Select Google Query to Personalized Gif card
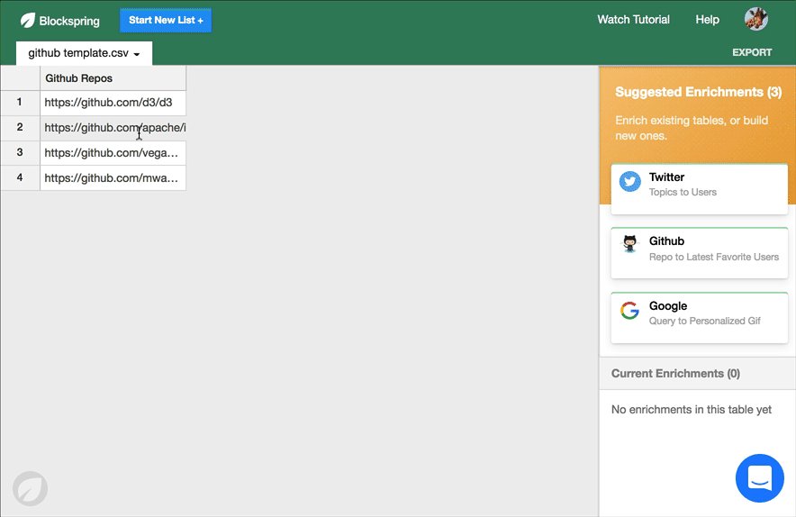The height and width of the screenshot is (517, 796). click(x=699, y=317)
